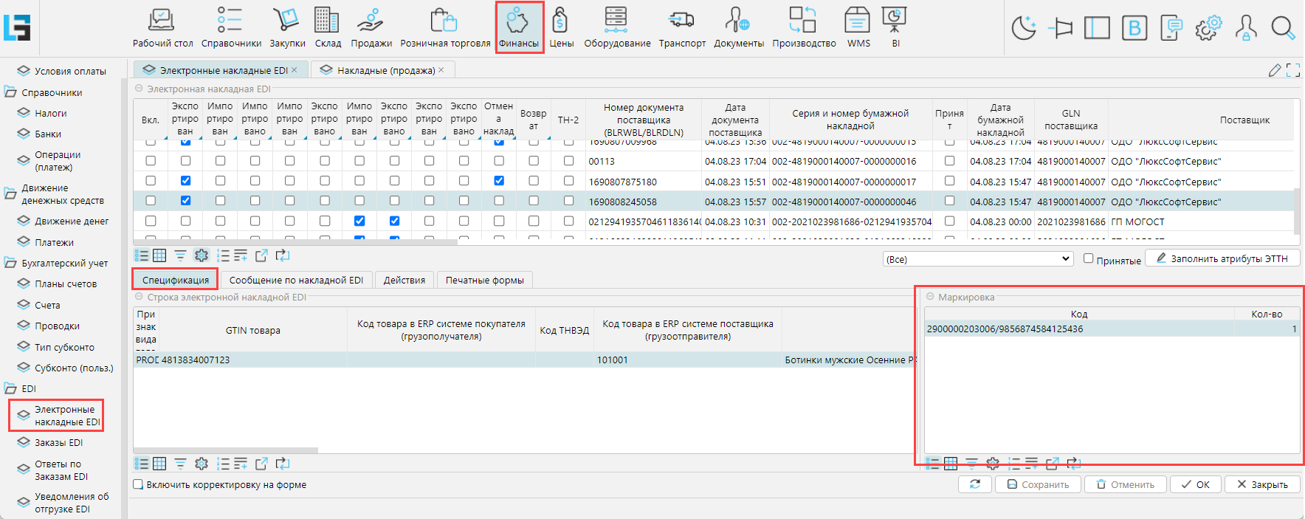The width and height of the screenshot is (1305, 519).
Task: Click the WMS module icon
Action: tap(858, 27)
